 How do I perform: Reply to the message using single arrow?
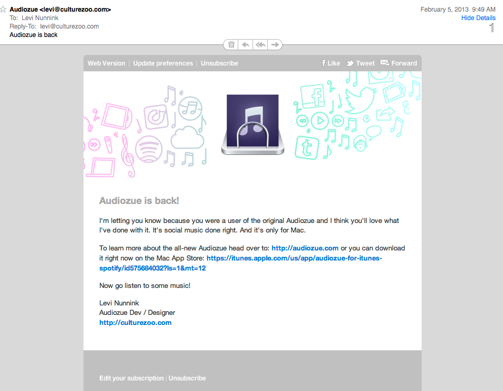245,44
